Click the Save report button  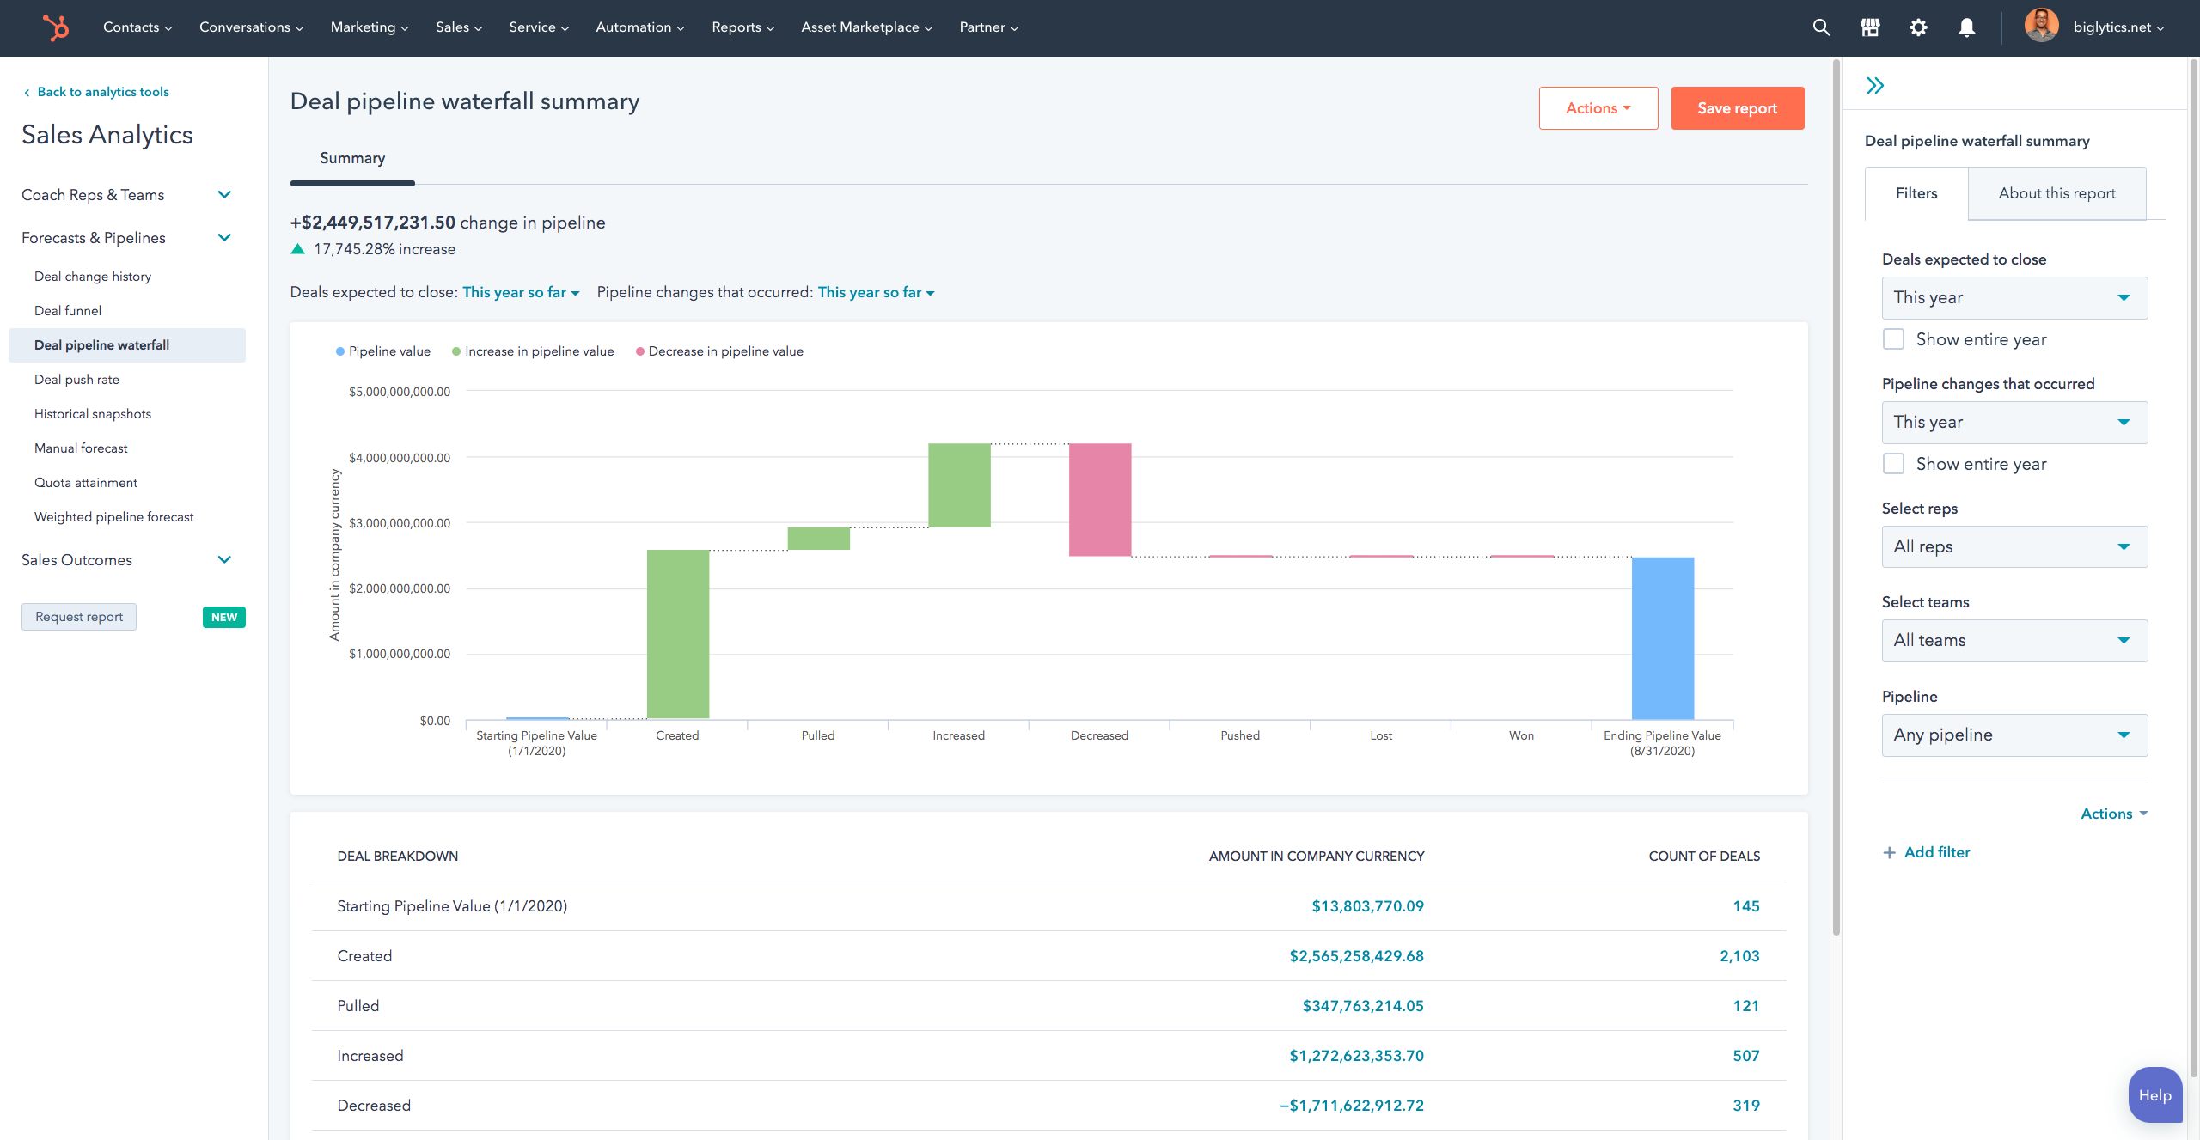(1737, 108)
